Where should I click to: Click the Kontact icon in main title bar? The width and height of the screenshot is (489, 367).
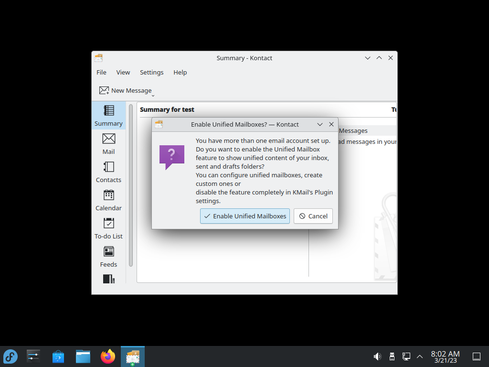tap(98, 58)
